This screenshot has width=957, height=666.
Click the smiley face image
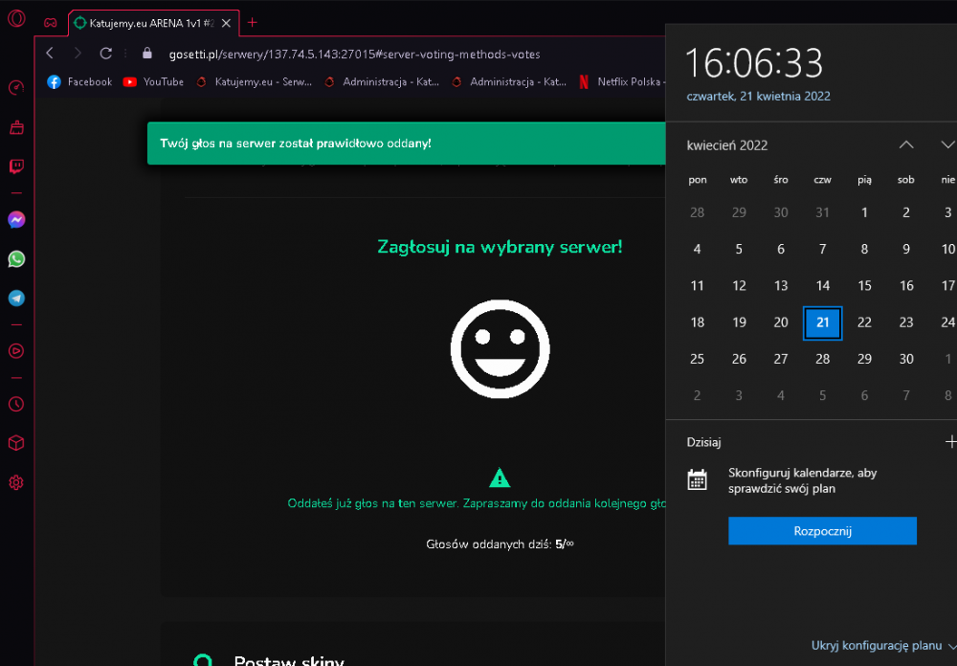pyautogui.click(x=500, y=348)
